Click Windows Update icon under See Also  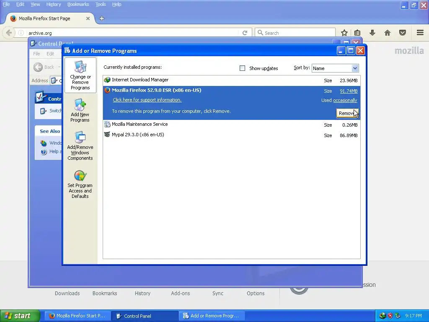click(x=44, y=143)
